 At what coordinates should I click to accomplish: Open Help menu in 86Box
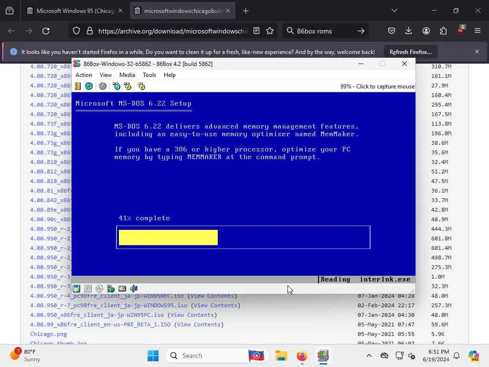tap(170, 75)
